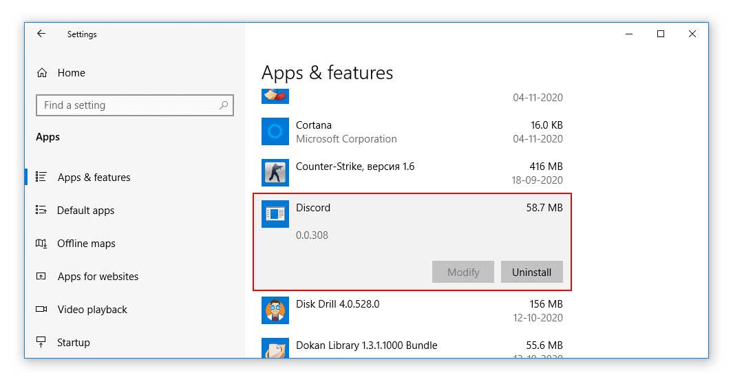Click the 55.6 MB size of Dokan Library
This screenshot has height=384, width=733.
coord(544,345)
